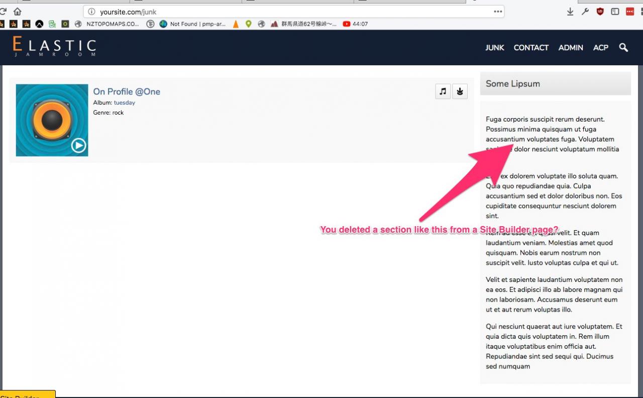Click the 'Some Lipsum' section heading
This screenshot has height=398, width=643.
coord(513,84)
